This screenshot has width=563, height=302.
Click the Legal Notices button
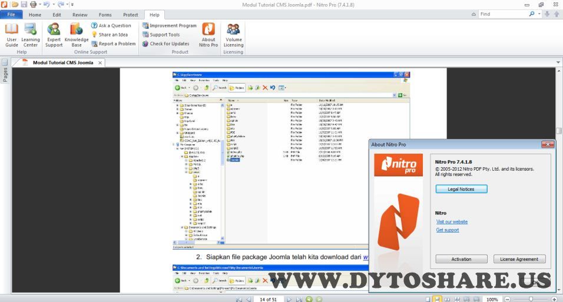(x=461, y=189)
